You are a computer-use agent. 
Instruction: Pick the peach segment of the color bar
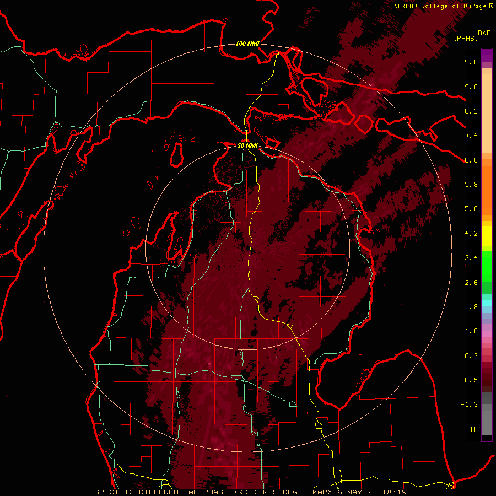point(487,114)
